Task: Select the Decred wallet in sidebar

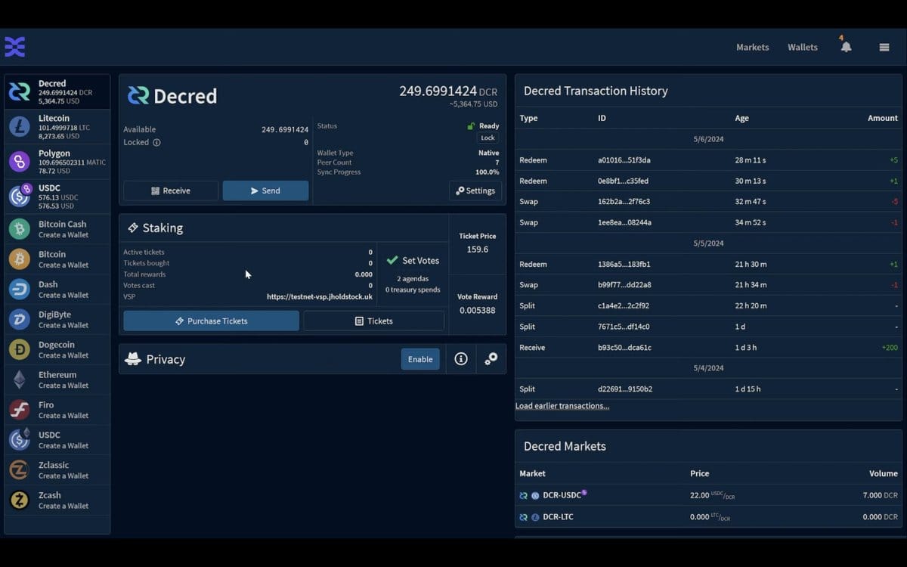Action: pyautogui.click(x=57, y=91)
